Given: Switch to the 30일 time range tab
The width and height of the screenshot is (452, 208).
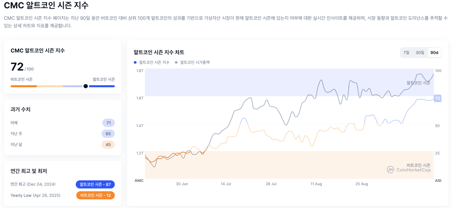Looking at the screenshot, I should pyautogui.click(x=420, y=53).
